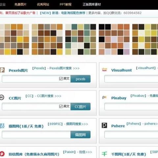Open 千图网(1张/天 免费) title link

pos(128,154)
